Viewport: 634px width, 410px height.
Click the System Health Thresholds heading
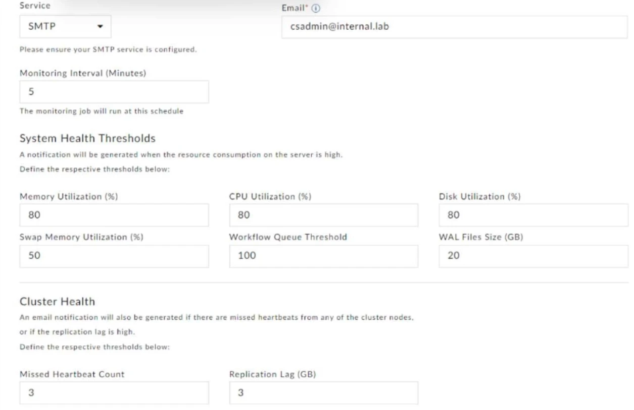87,138
